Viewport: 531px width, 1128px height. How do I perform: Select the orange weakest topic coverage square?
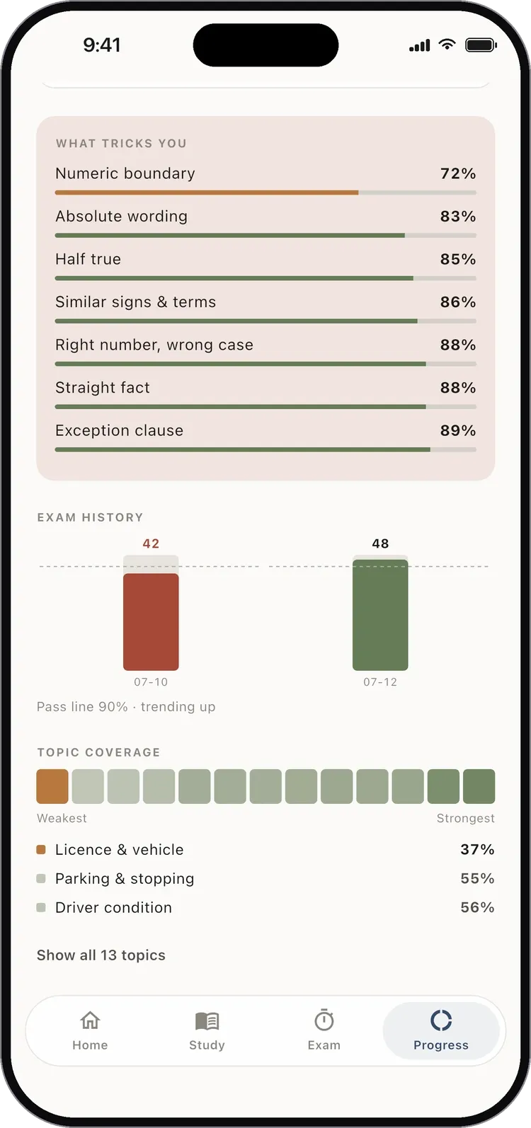point(52,786)
